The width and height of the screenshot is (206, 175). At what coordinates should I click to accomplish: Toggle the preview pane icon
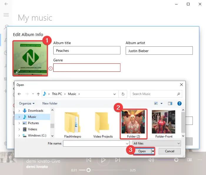click(x=170, y=104)
